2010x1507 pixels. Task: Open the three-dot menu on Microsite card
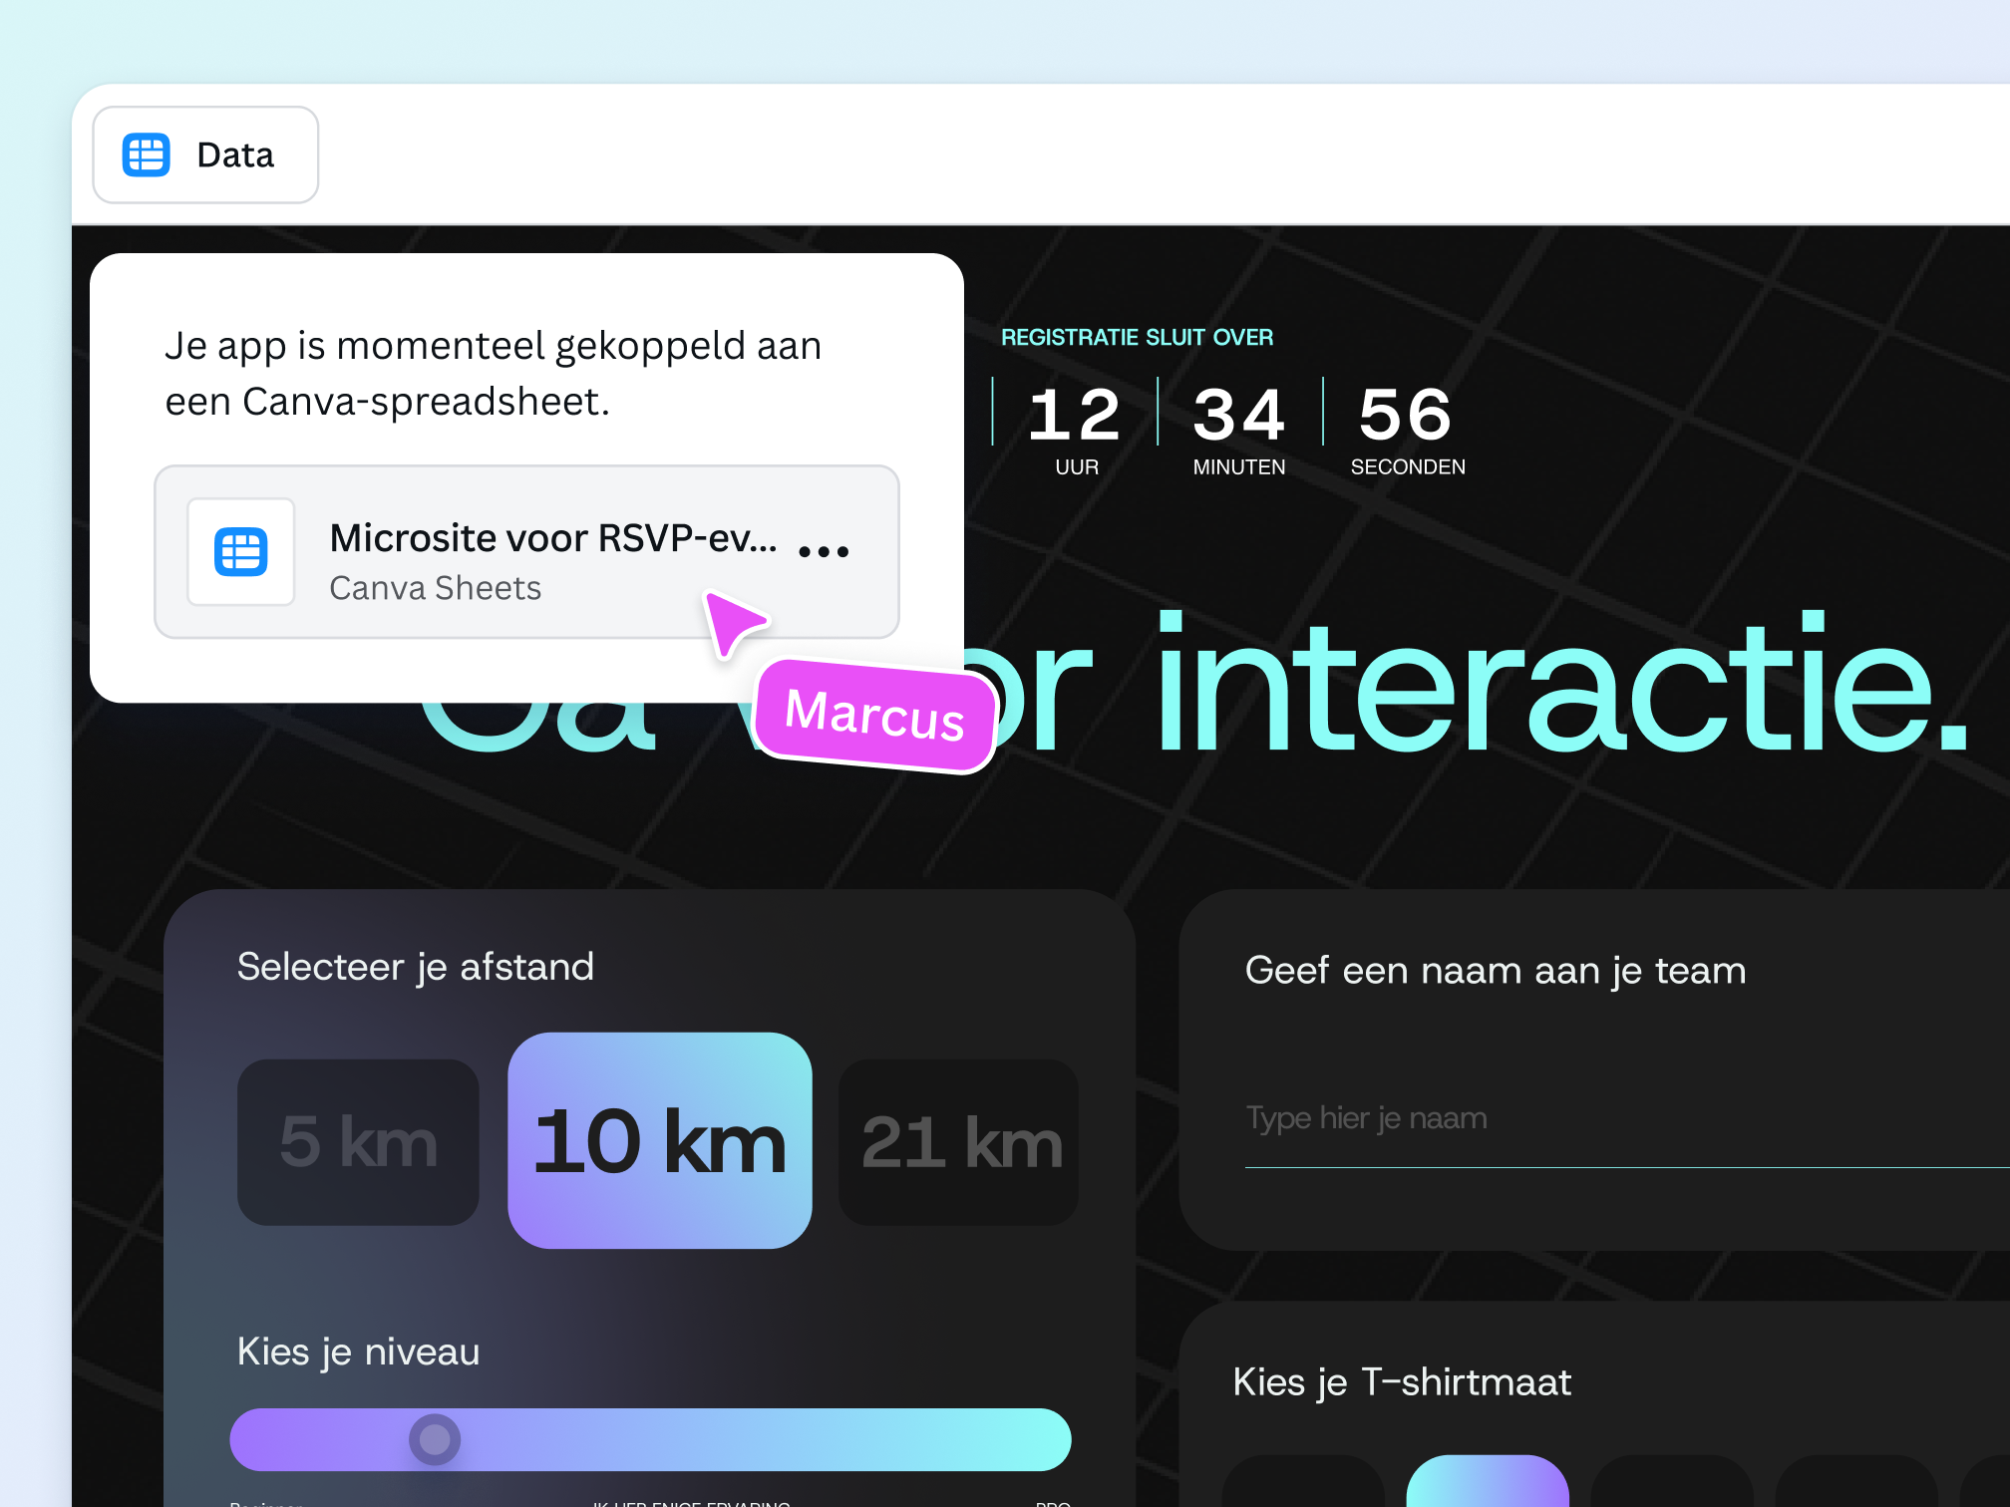824,551
